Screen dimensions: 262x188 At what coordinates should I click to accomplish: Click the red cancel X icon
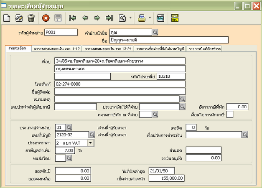[46, 18]
